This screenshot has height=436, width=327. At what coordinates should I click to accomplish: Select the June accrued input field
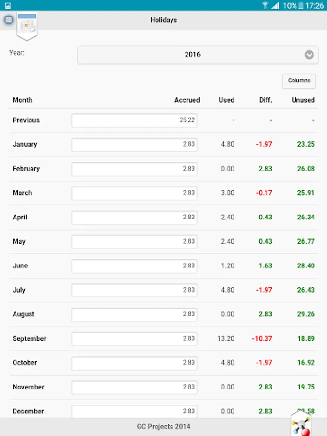click(x=134, y=266)
